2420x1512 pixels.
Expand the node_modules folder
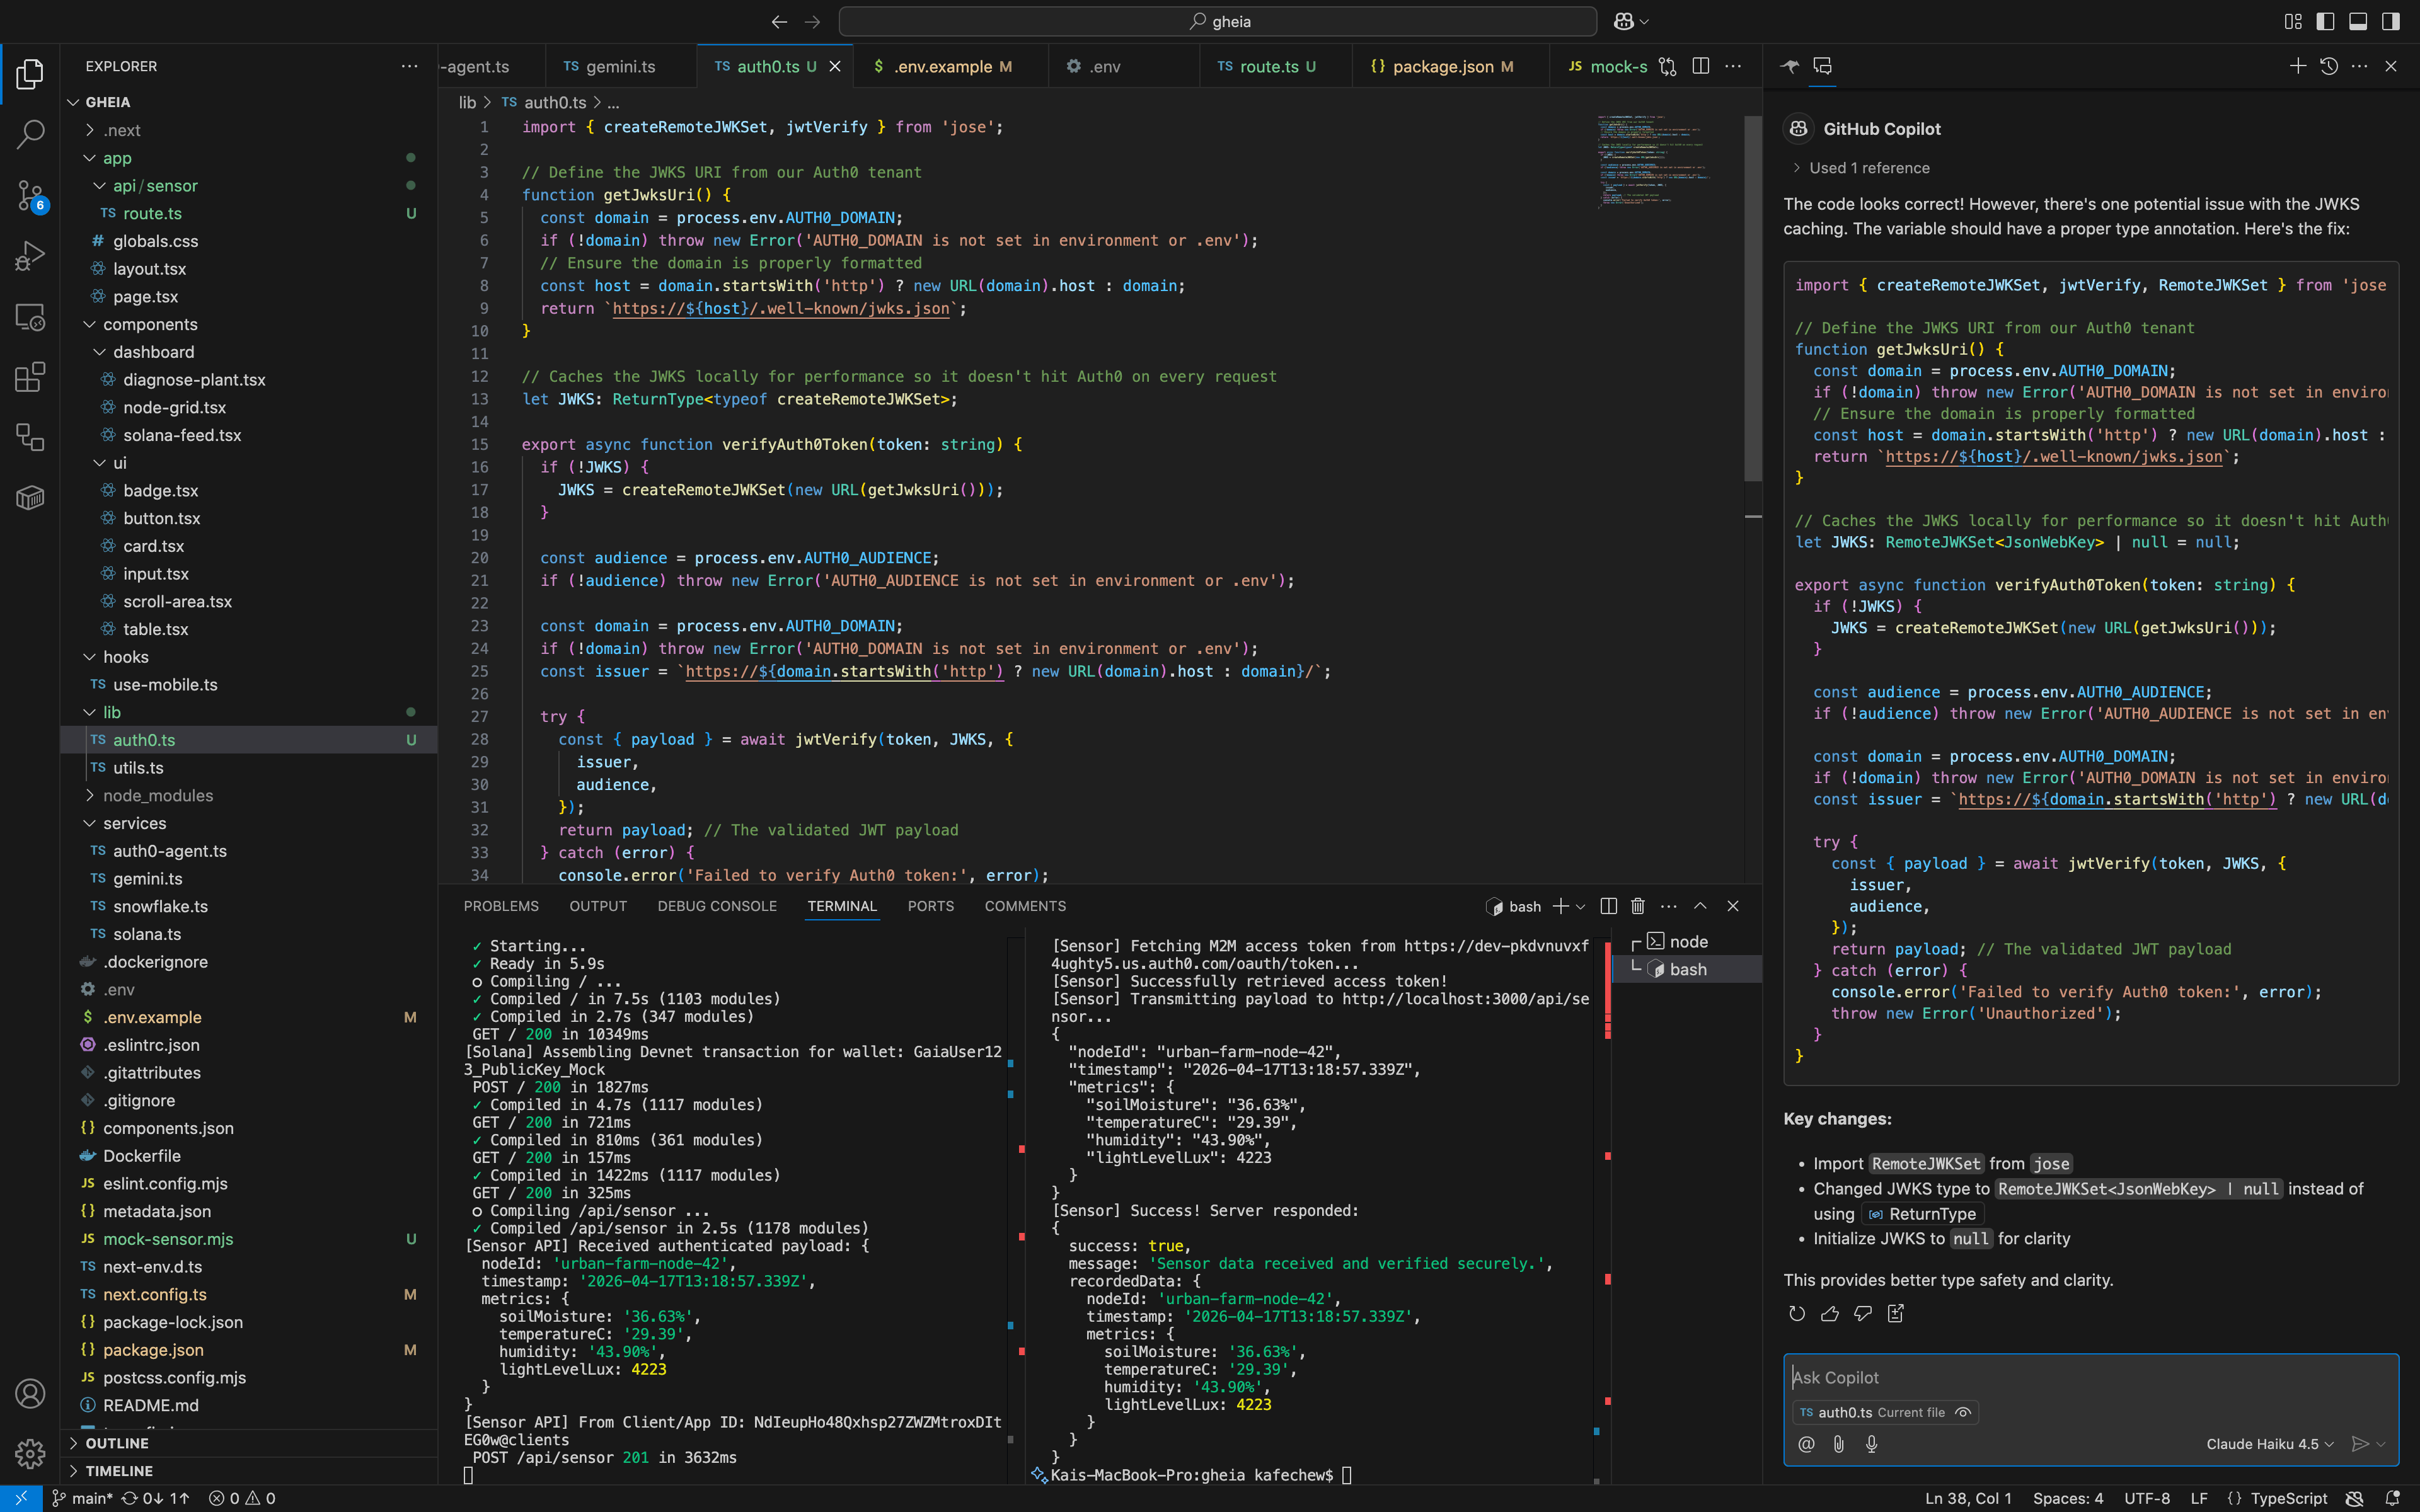pyautogui.click(x=158, y=795)
